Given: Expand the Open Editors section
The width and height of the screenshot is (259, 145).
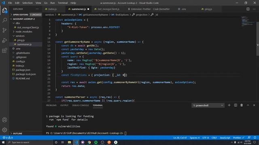Looking at the screenshot, I should [x=25, y=14].
